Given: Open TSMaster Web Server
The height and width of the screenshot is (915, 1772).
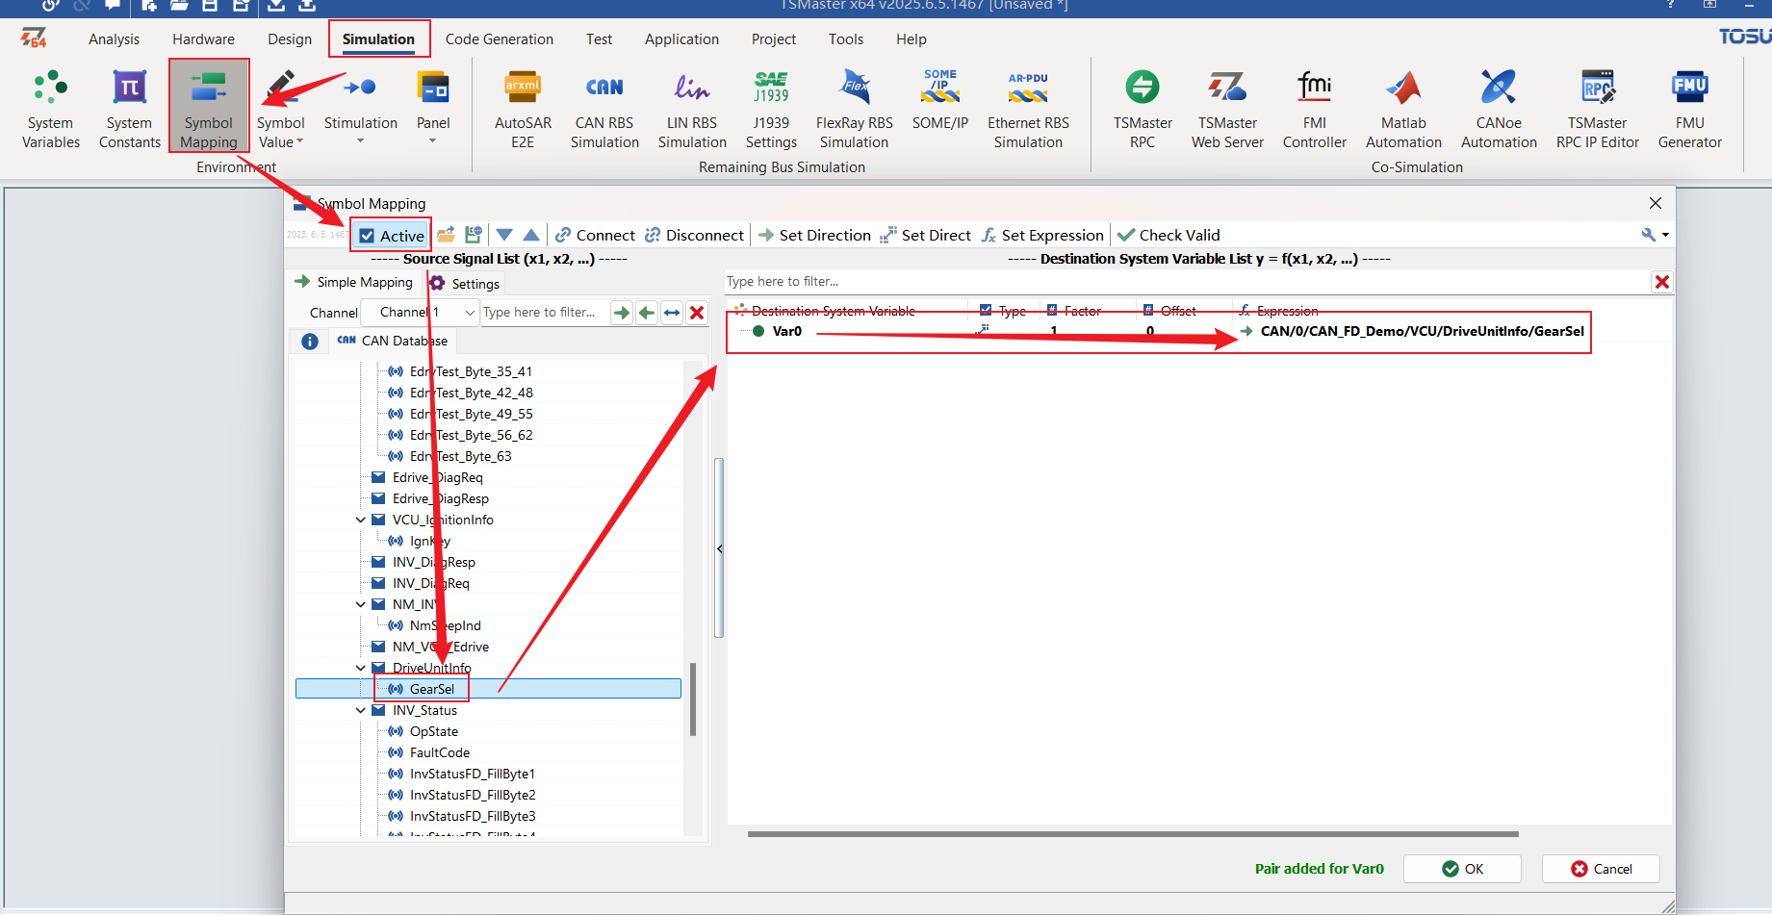Looking at the screenshot, I should click(x=1227, y=108).
